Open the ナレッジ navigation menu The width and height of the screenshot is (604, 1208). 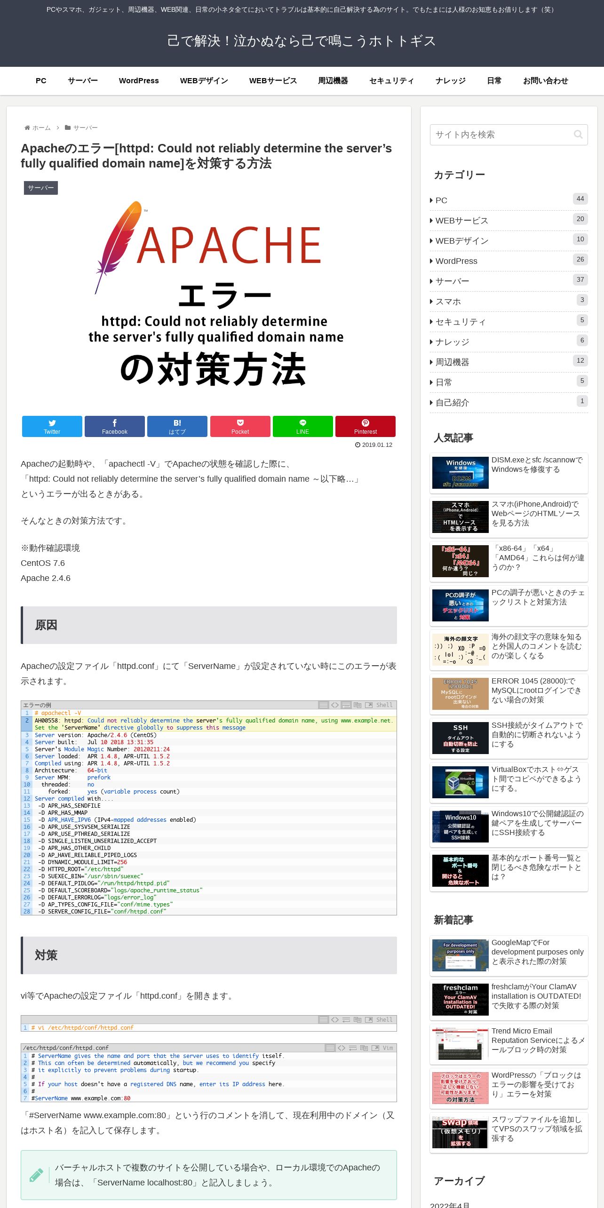point(451,81)
